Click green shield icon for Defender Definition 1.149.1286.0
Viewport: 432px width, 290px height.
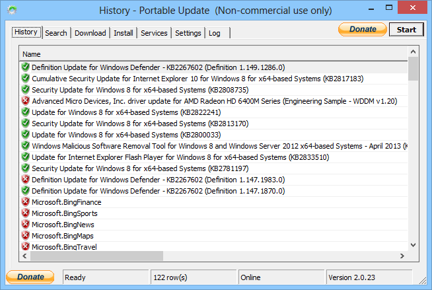25,67
